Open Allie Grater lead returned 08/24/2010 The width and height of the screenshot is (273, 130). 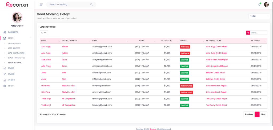point(46,60)
